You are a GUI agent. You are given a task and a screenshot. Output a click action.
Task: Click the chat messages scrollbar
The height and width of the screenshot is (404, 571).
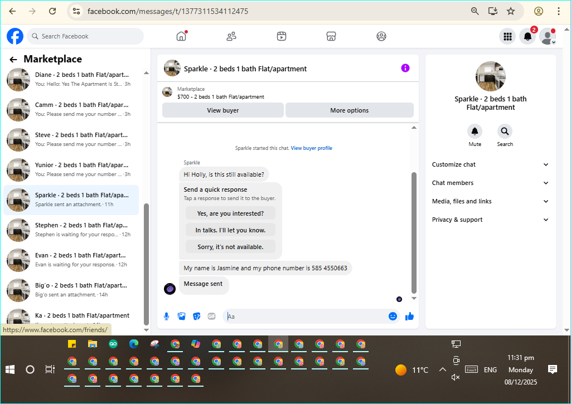(x=414, y=233)
